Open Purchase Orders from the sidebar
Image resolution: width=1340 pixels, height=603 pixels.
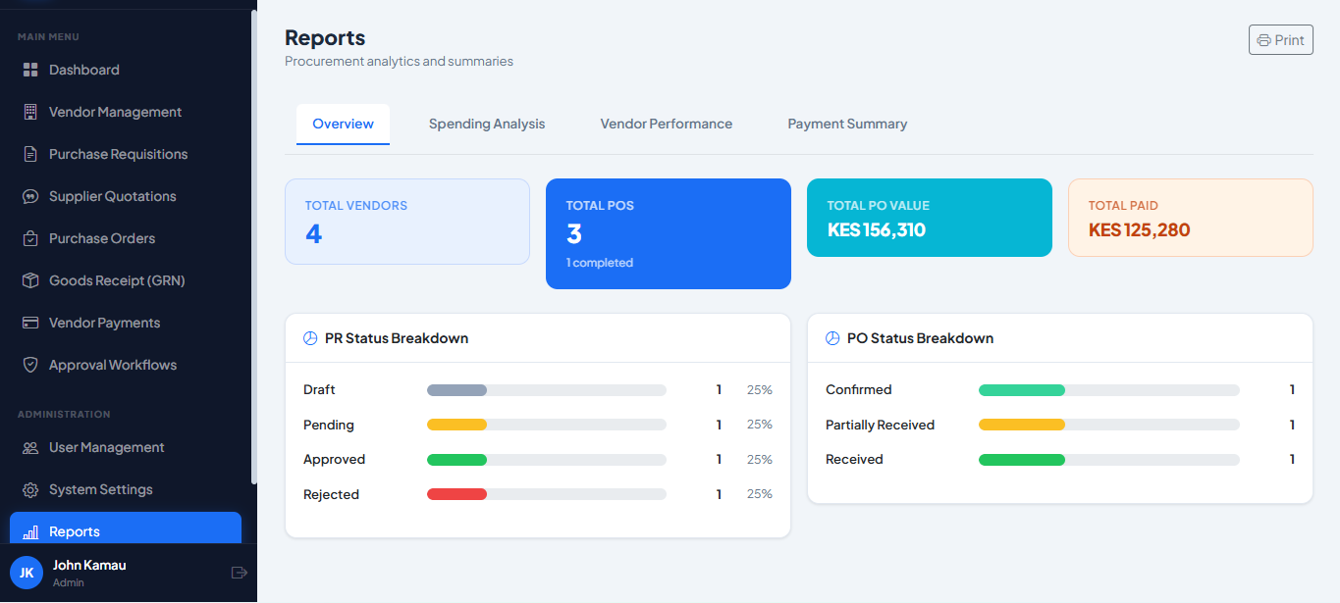coord(102,239)
